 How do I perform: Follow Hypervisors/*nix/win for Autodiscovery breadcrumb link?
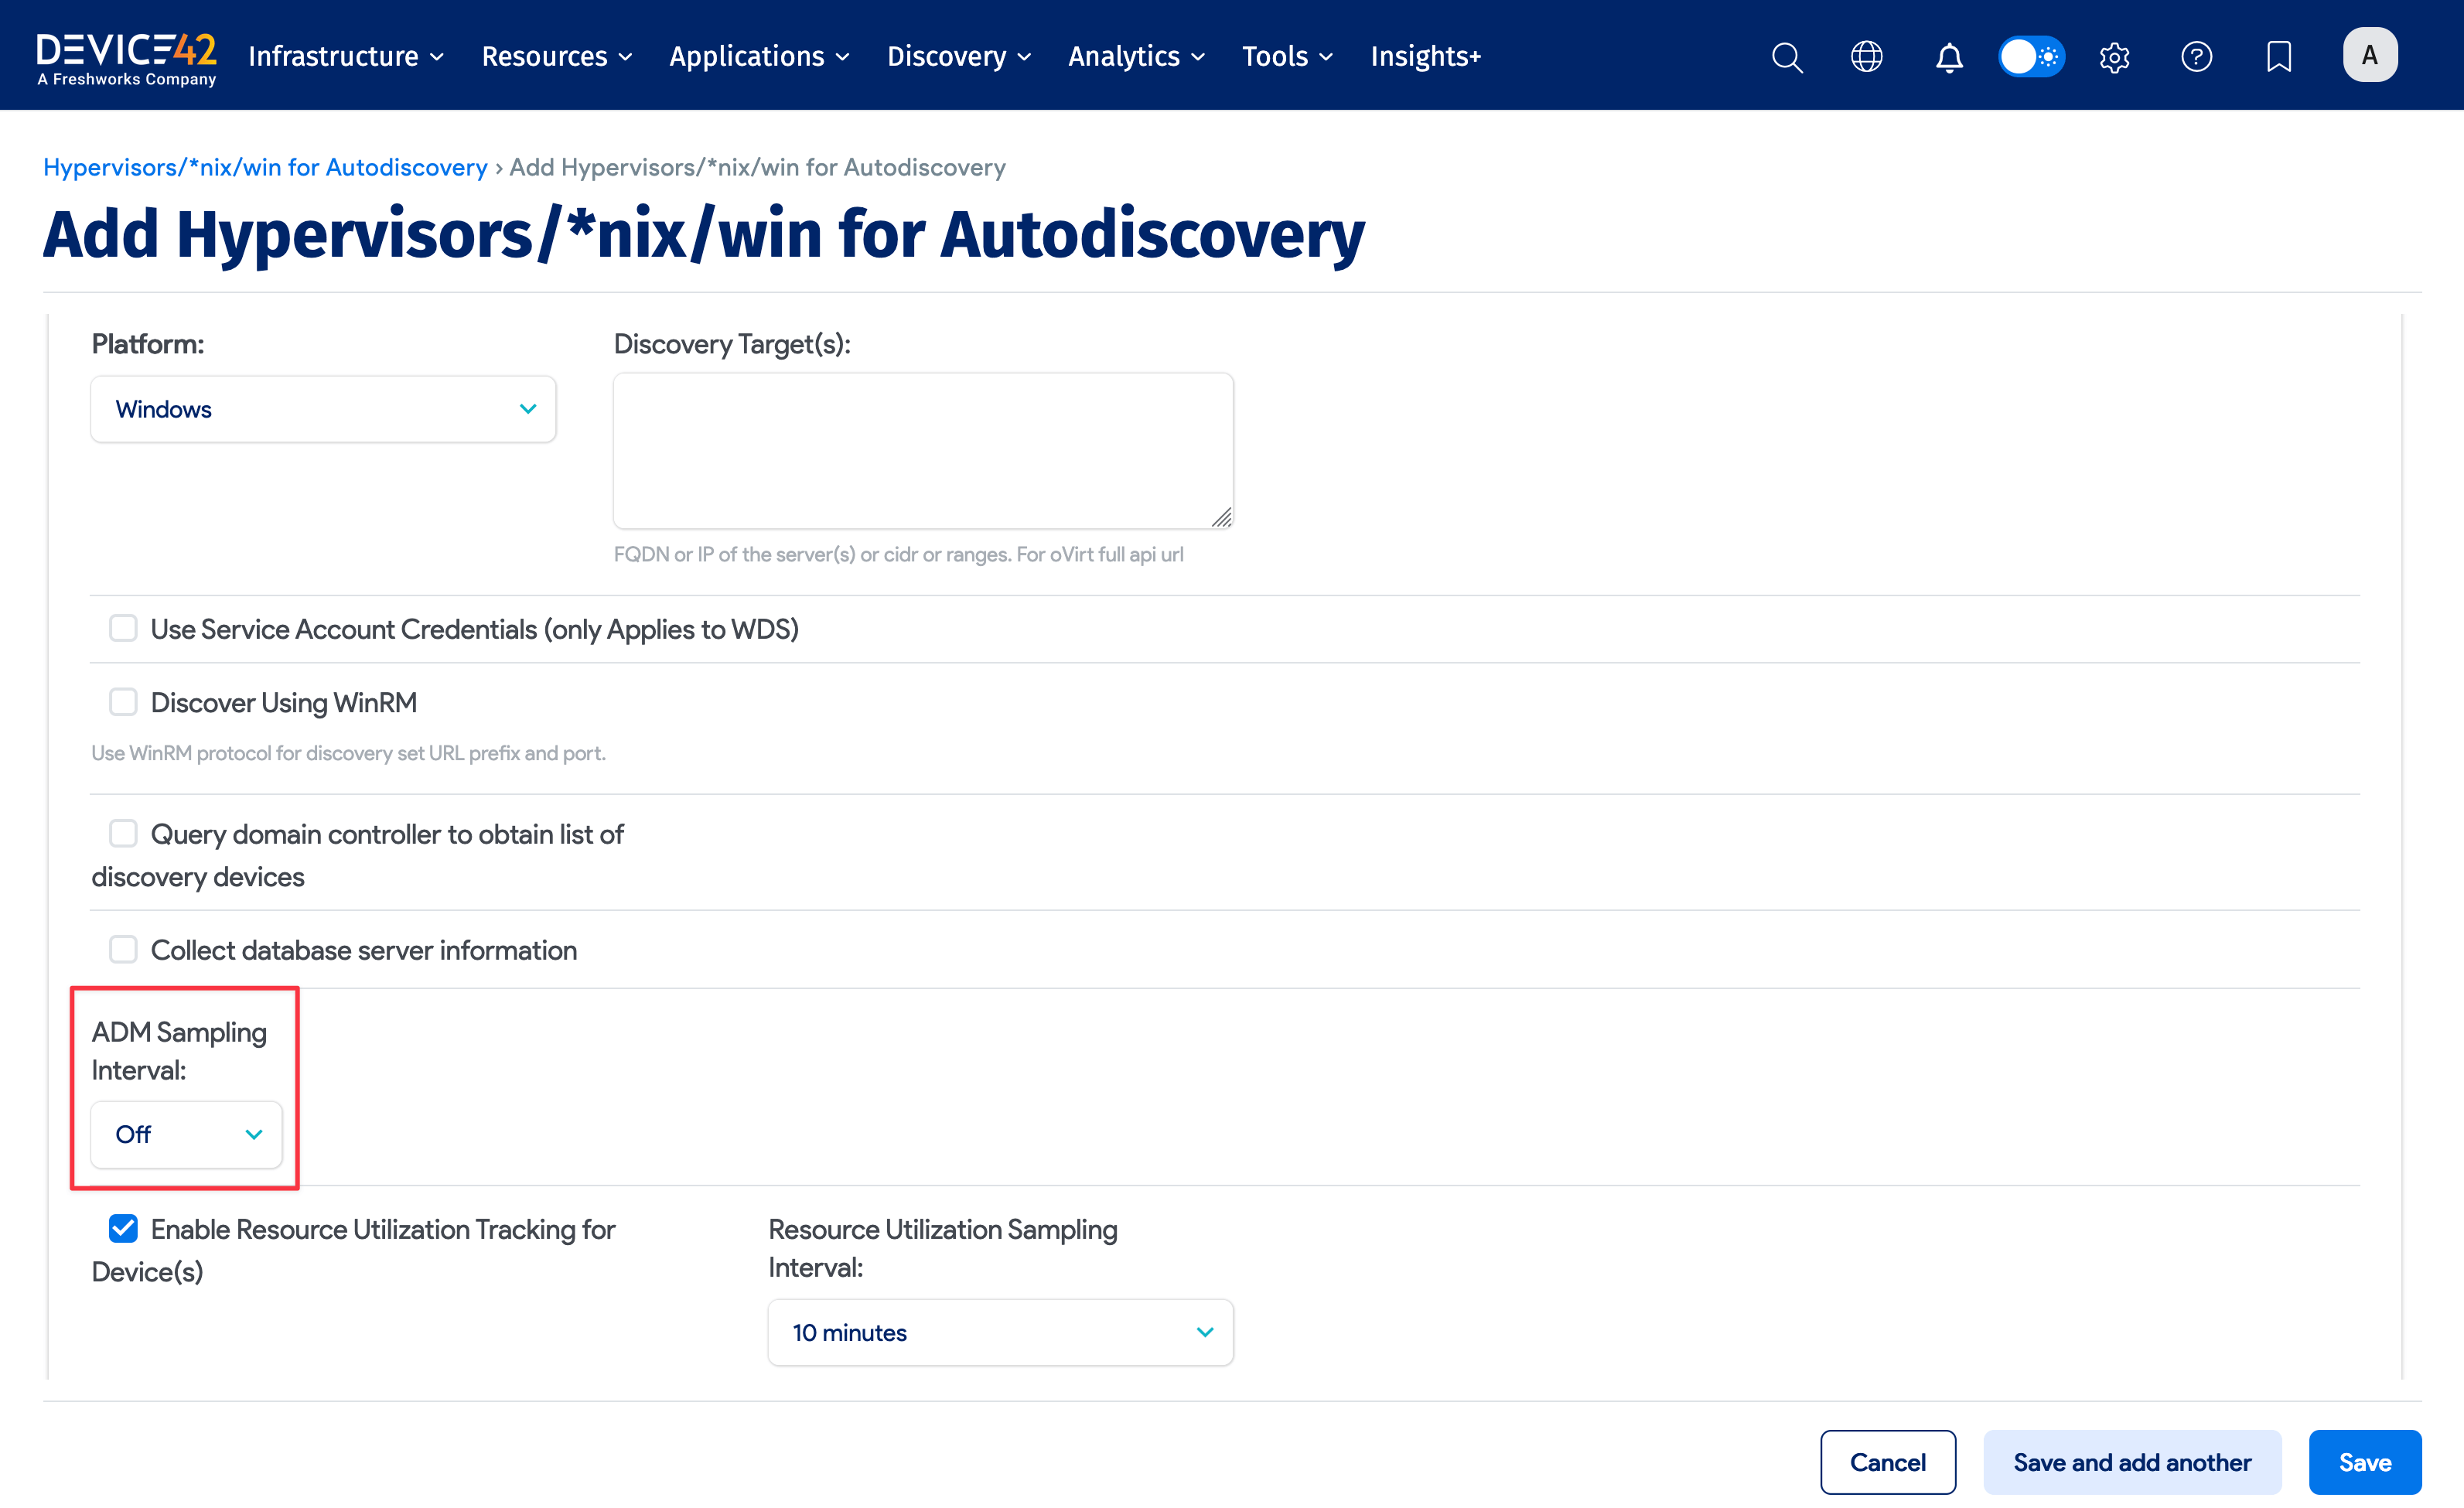pos(265,167)
